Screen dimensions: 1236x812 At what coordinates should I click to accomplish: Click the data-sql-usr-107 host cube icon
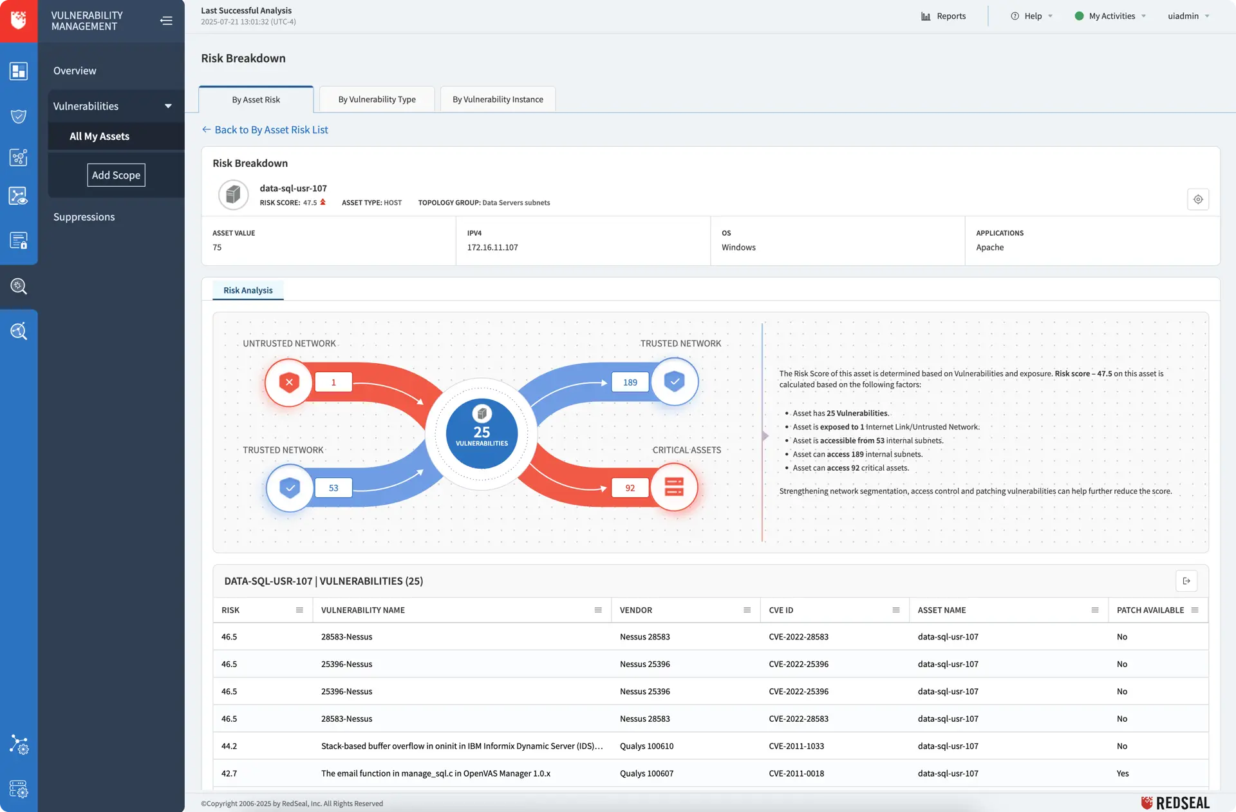(233, 194)
